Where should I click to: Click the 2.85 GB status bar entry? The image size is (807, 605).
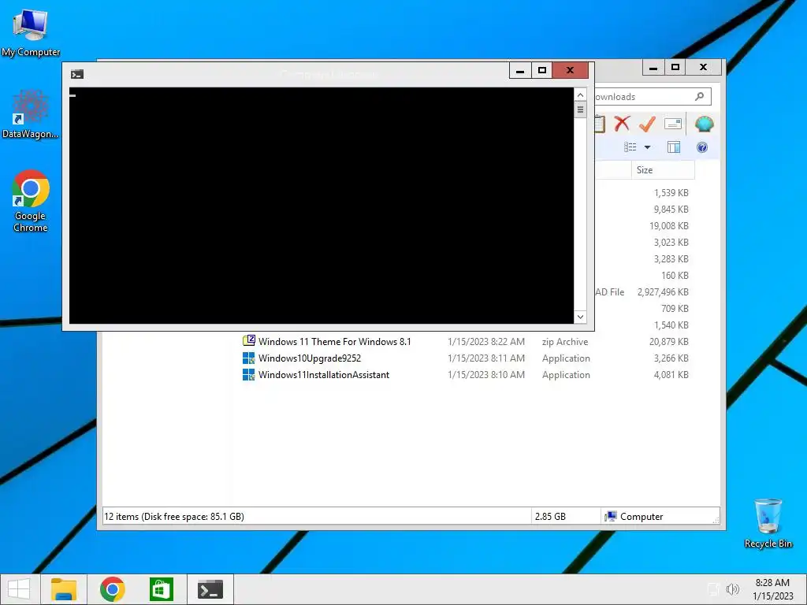pyautogui.click(x=550, y=516)
